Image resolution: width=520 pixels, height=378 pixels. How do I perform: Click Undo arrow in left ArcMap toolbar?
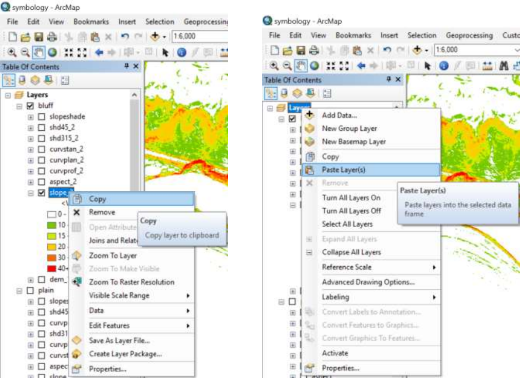125,36
